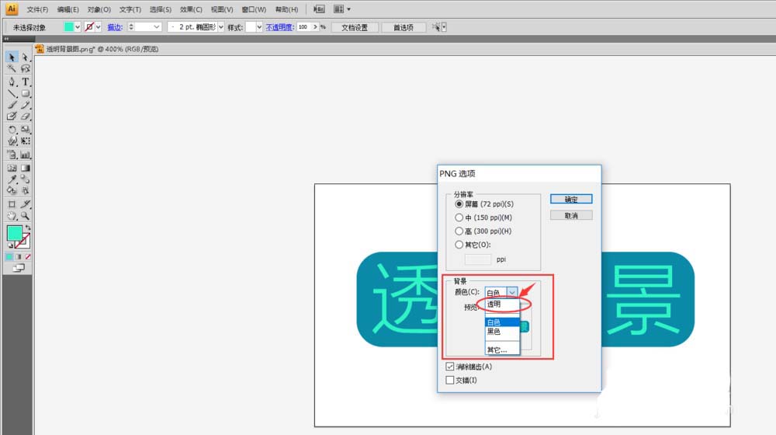This screenshot has height=435, width=776.
Task: Set fill to None mode button
Action: click(x=28, y=256)
